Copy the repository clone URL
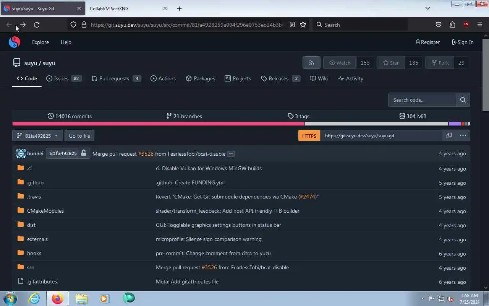The image size is (489, 306). pos(449,135)
